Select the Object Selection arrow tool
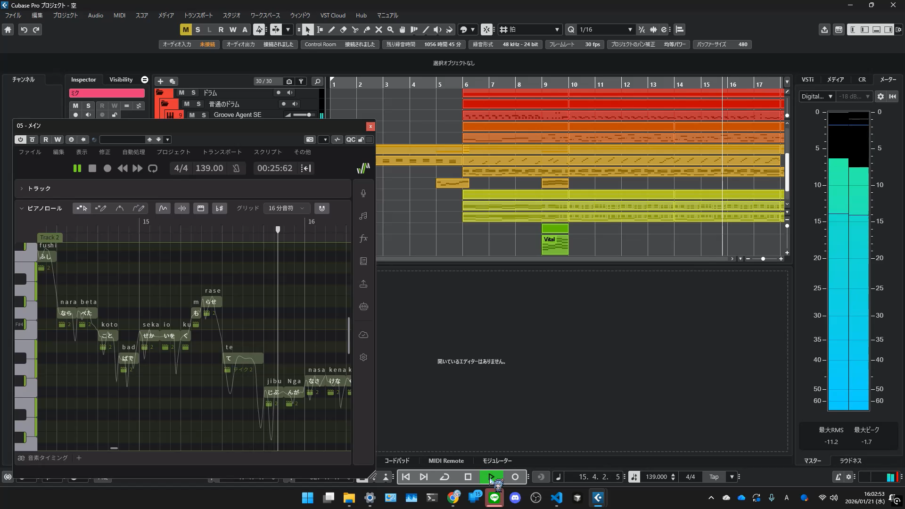The height and width of the screenshot is (509, 905). coord(308,30)
